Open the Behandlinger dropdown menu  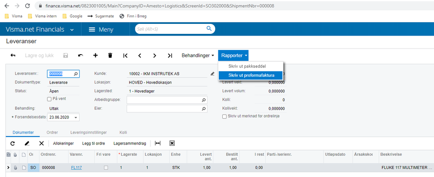tap(198, 56)
